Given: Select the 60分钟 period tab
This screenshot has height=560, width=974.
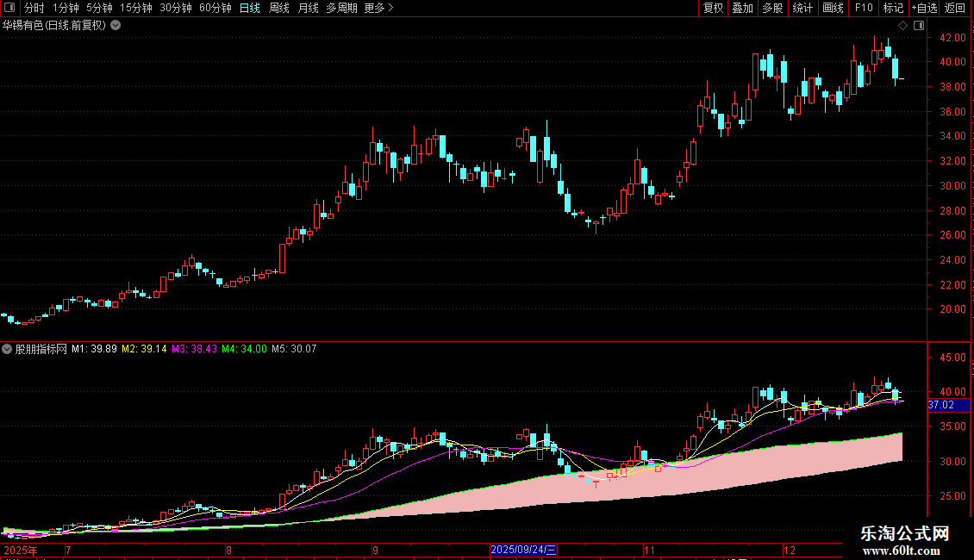Looking at the screenshot, I should pyautogui.click(x=215, y=8).
